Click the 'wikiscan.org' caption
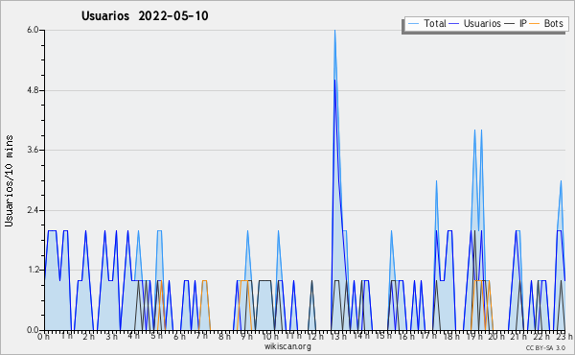This screenshot has height=355, width=575. tap(287, 346)
